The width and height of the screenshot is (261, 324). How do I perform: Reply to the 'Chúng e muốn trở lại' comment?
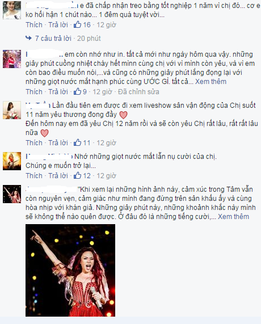pyautogui.click(x=58, y=175)
